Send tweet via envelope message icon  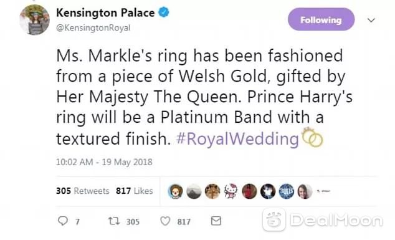click(x=216, y=221)
